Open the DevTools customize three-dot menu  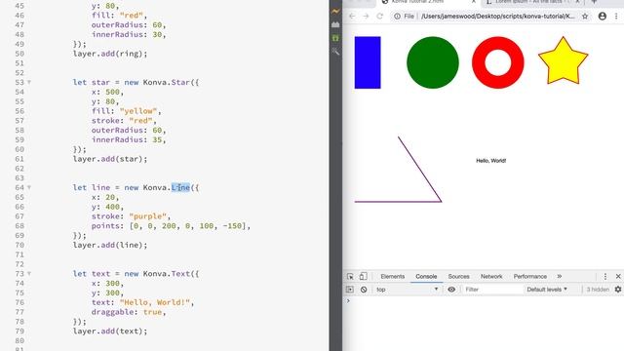point(605,276)
